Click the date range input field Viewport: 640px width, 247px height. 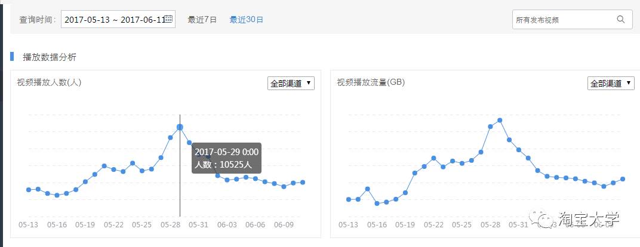(118, 19)
